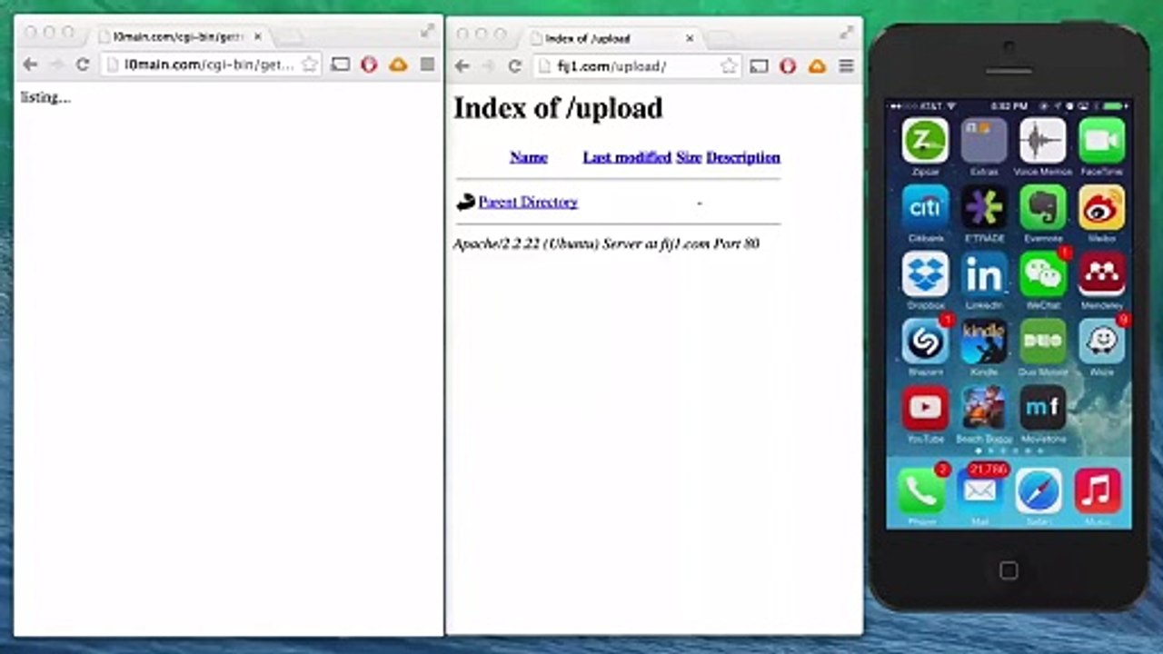
Task: Open the Weibo app
Action: pyautogui.click(x=1101, y=208)
